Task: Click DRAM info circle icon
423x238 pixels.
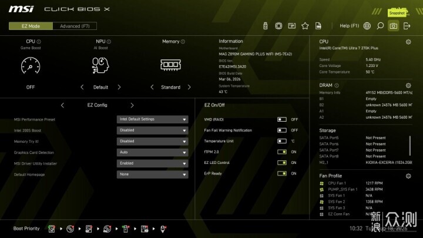Action: click(x=337, y=86)
